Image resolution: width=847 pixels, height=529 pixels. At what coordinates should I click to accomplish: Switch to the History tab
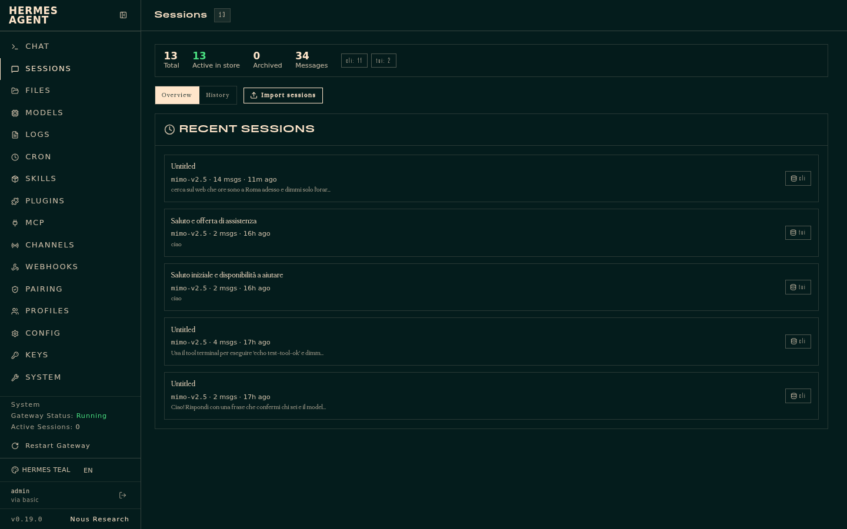coord(218,95)
